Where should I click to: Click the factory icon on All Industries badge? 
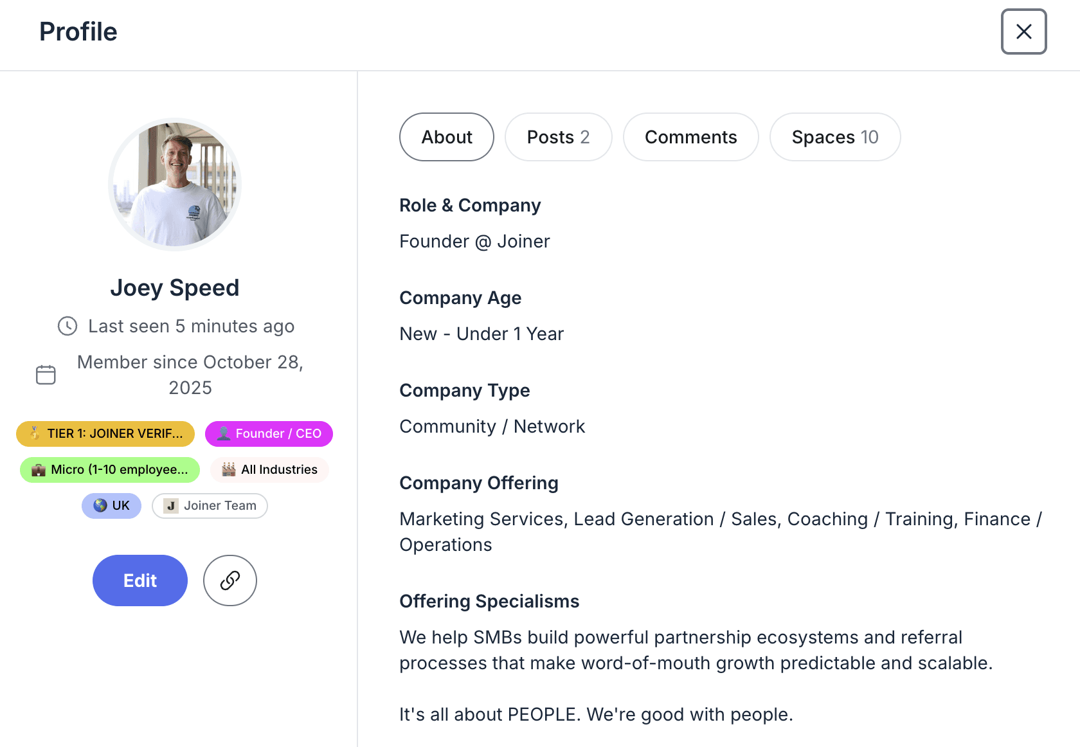[229, 470]
